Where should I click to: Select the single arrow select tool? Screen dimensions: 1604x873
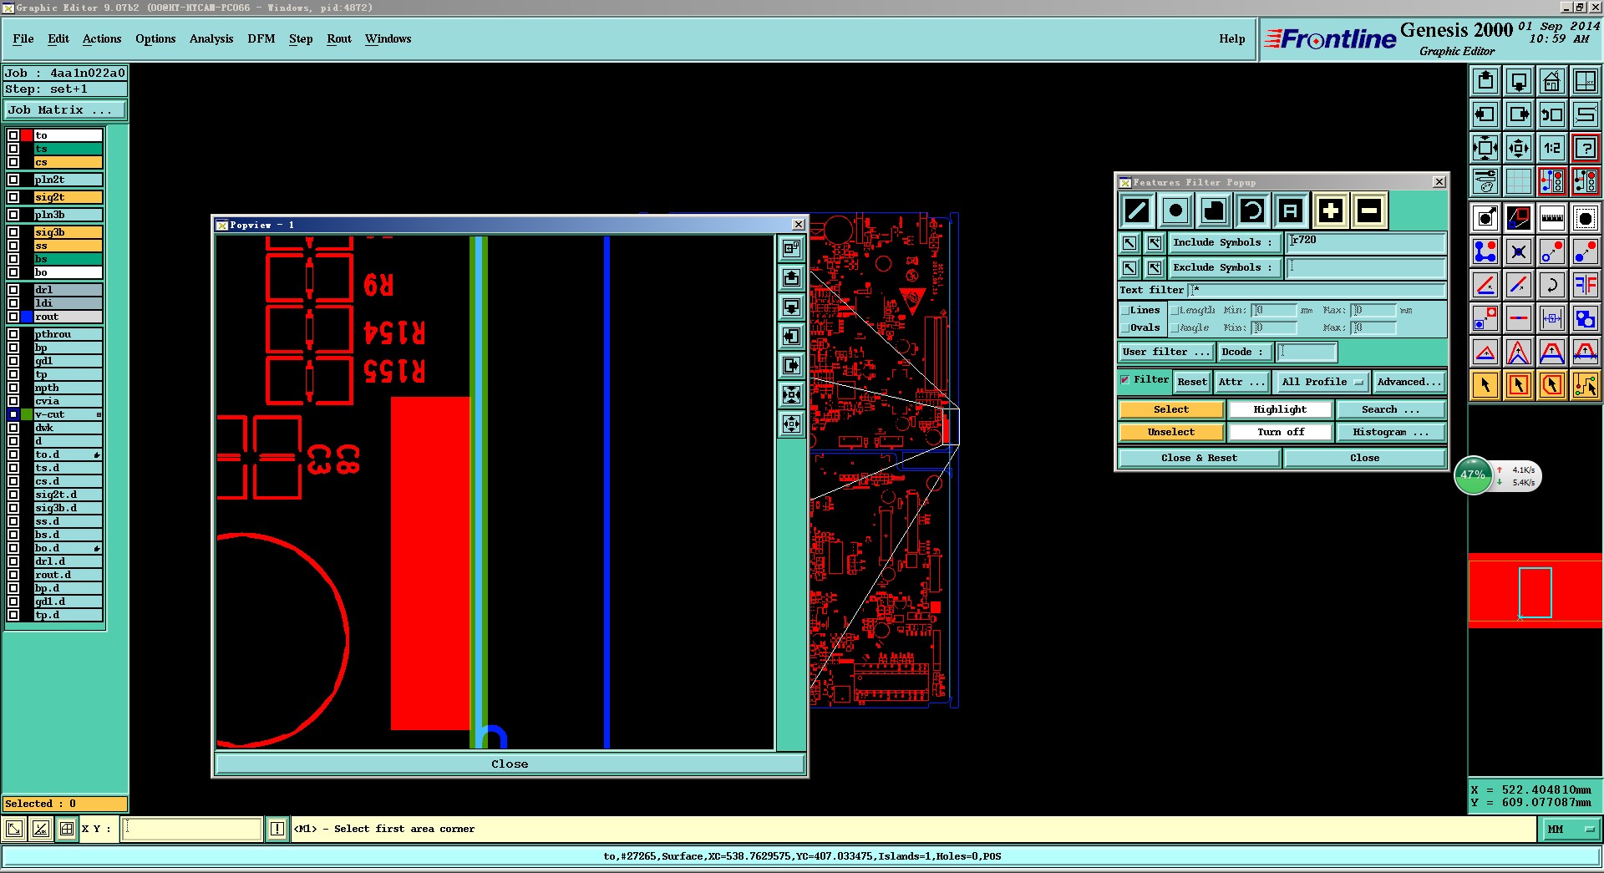click(x=1485, y=385)
